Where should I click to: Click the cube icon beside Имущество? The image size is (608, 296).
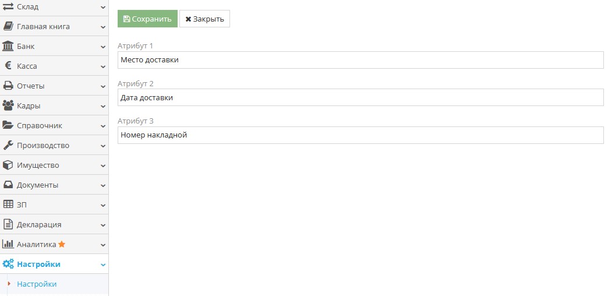[x=8, y=165]
